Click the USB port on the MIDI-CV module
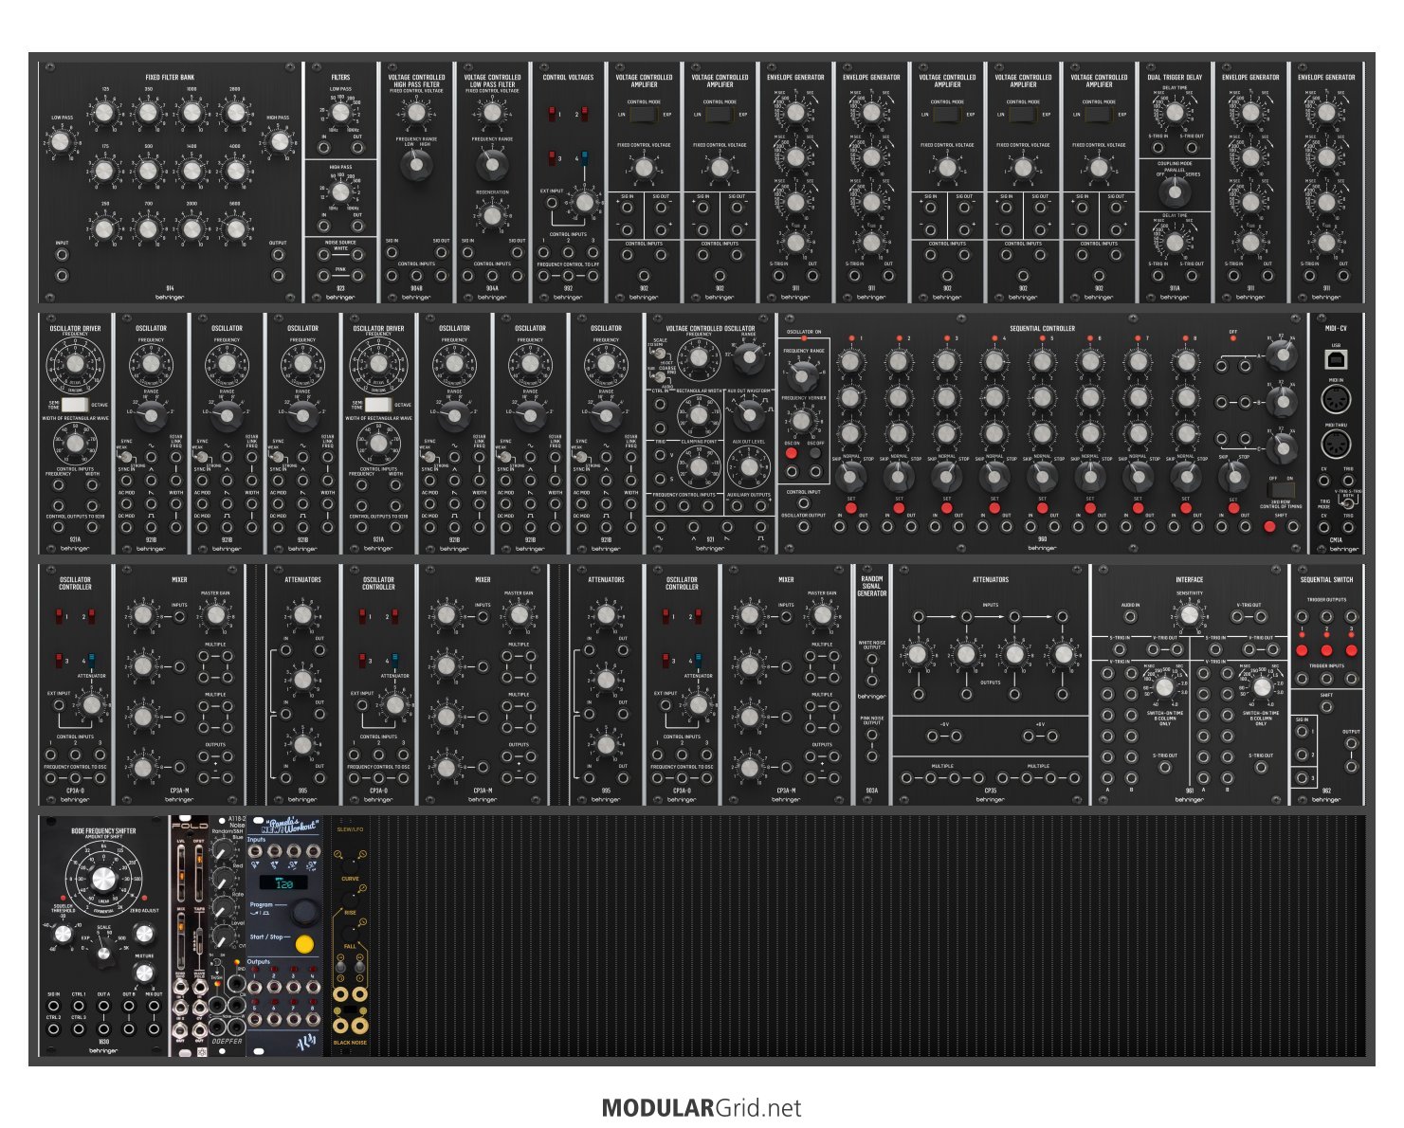This screenshot has height=1128, width=1404. tap(1336, 359)
